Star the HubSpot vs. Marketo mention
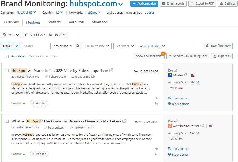 coord(157,98)
